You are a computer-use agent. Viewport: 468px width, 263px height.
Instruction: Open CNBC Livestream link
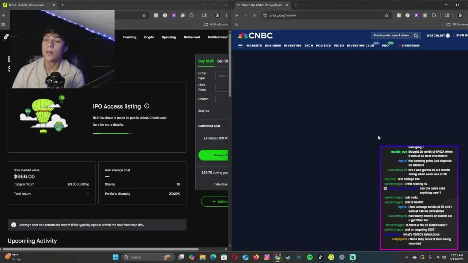(x=409, y=46)
